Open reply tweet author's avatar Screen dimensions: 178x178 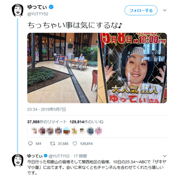point(17,161)
